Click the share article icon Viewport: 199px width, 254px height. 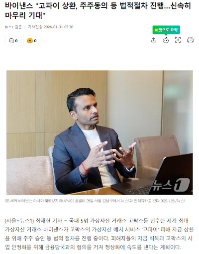click(154, 40)
